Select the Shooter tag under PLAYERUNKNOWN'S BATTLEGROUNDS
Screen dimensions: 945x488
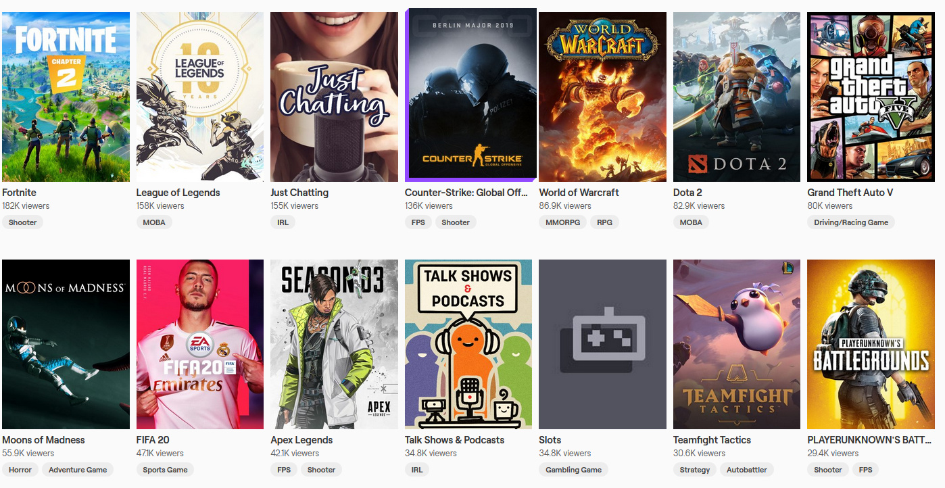pyautogui.click(x=828, y=470)
